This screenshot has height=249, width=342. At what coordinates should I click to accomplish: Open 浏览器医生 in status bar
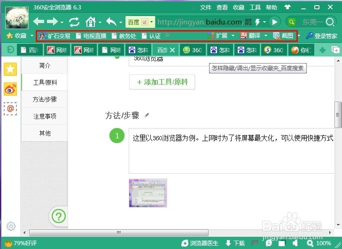coord(200,243)
